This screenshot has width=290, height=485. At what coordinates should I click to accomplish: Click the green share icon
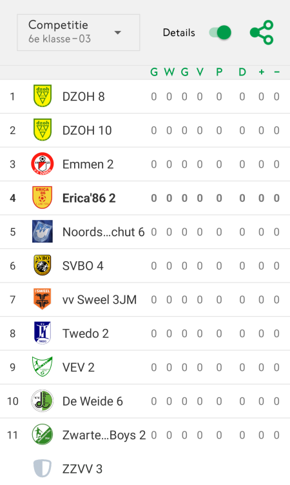(x=262, y=32)
